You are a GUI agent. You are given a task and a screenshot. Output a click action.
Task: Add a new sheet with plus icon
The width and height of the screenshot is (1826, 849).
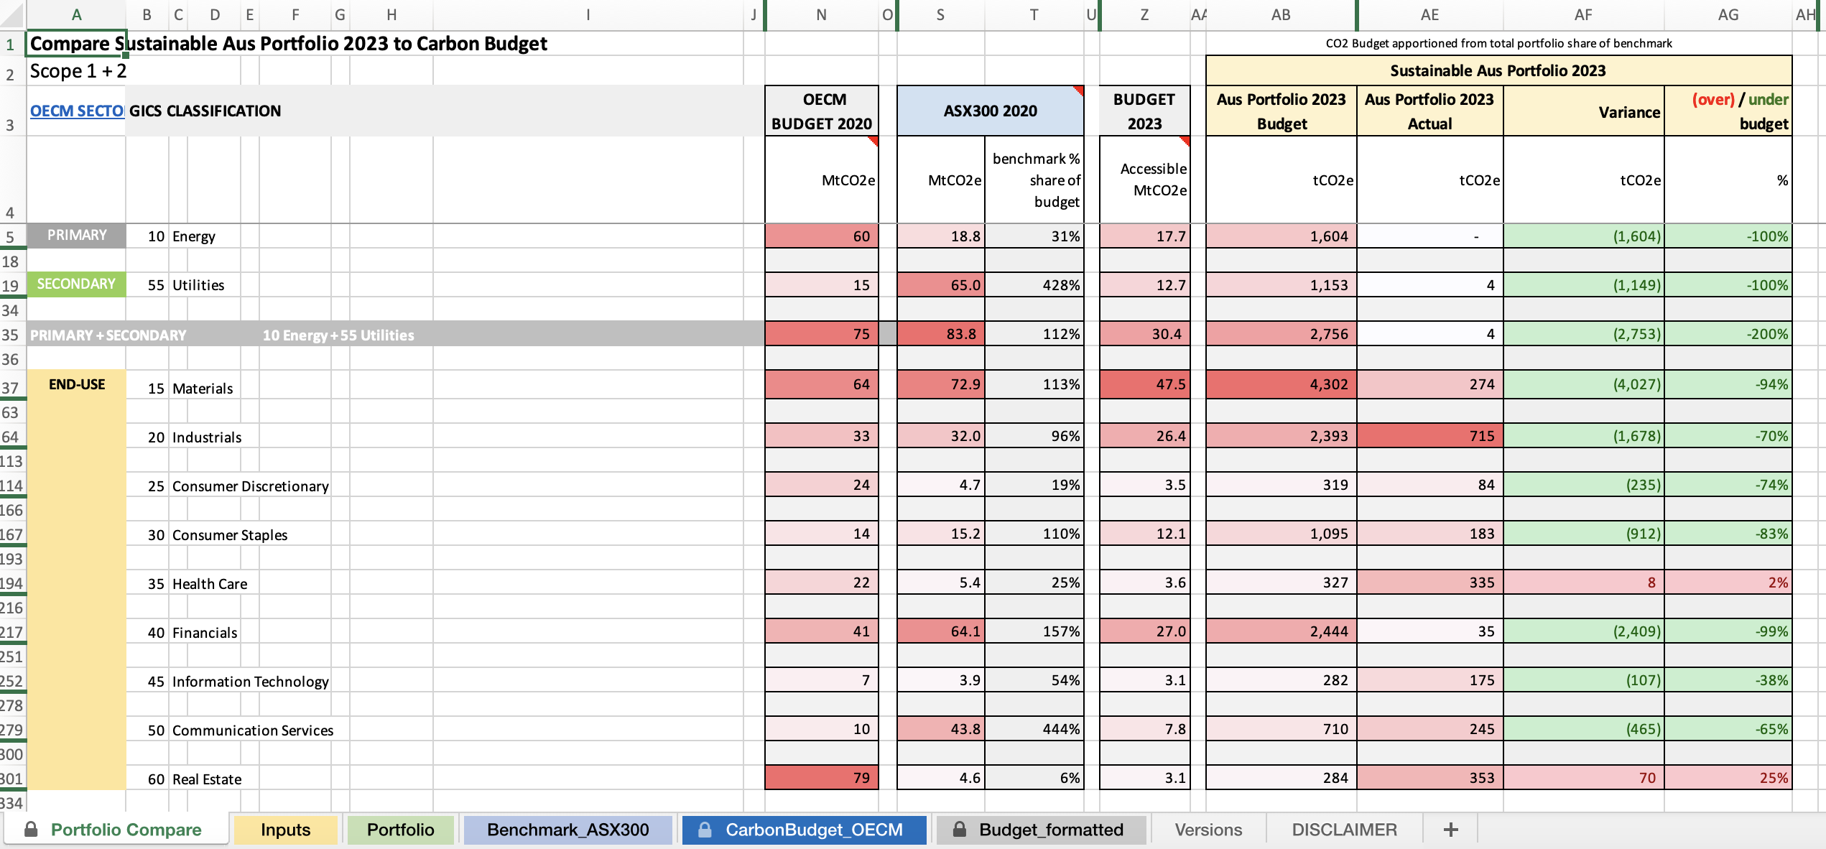(x=1450, y=830)
